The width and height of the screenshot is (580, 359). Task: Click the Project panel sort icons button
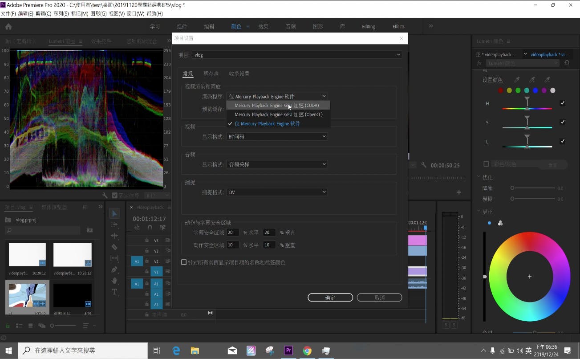tap(86, 326)
